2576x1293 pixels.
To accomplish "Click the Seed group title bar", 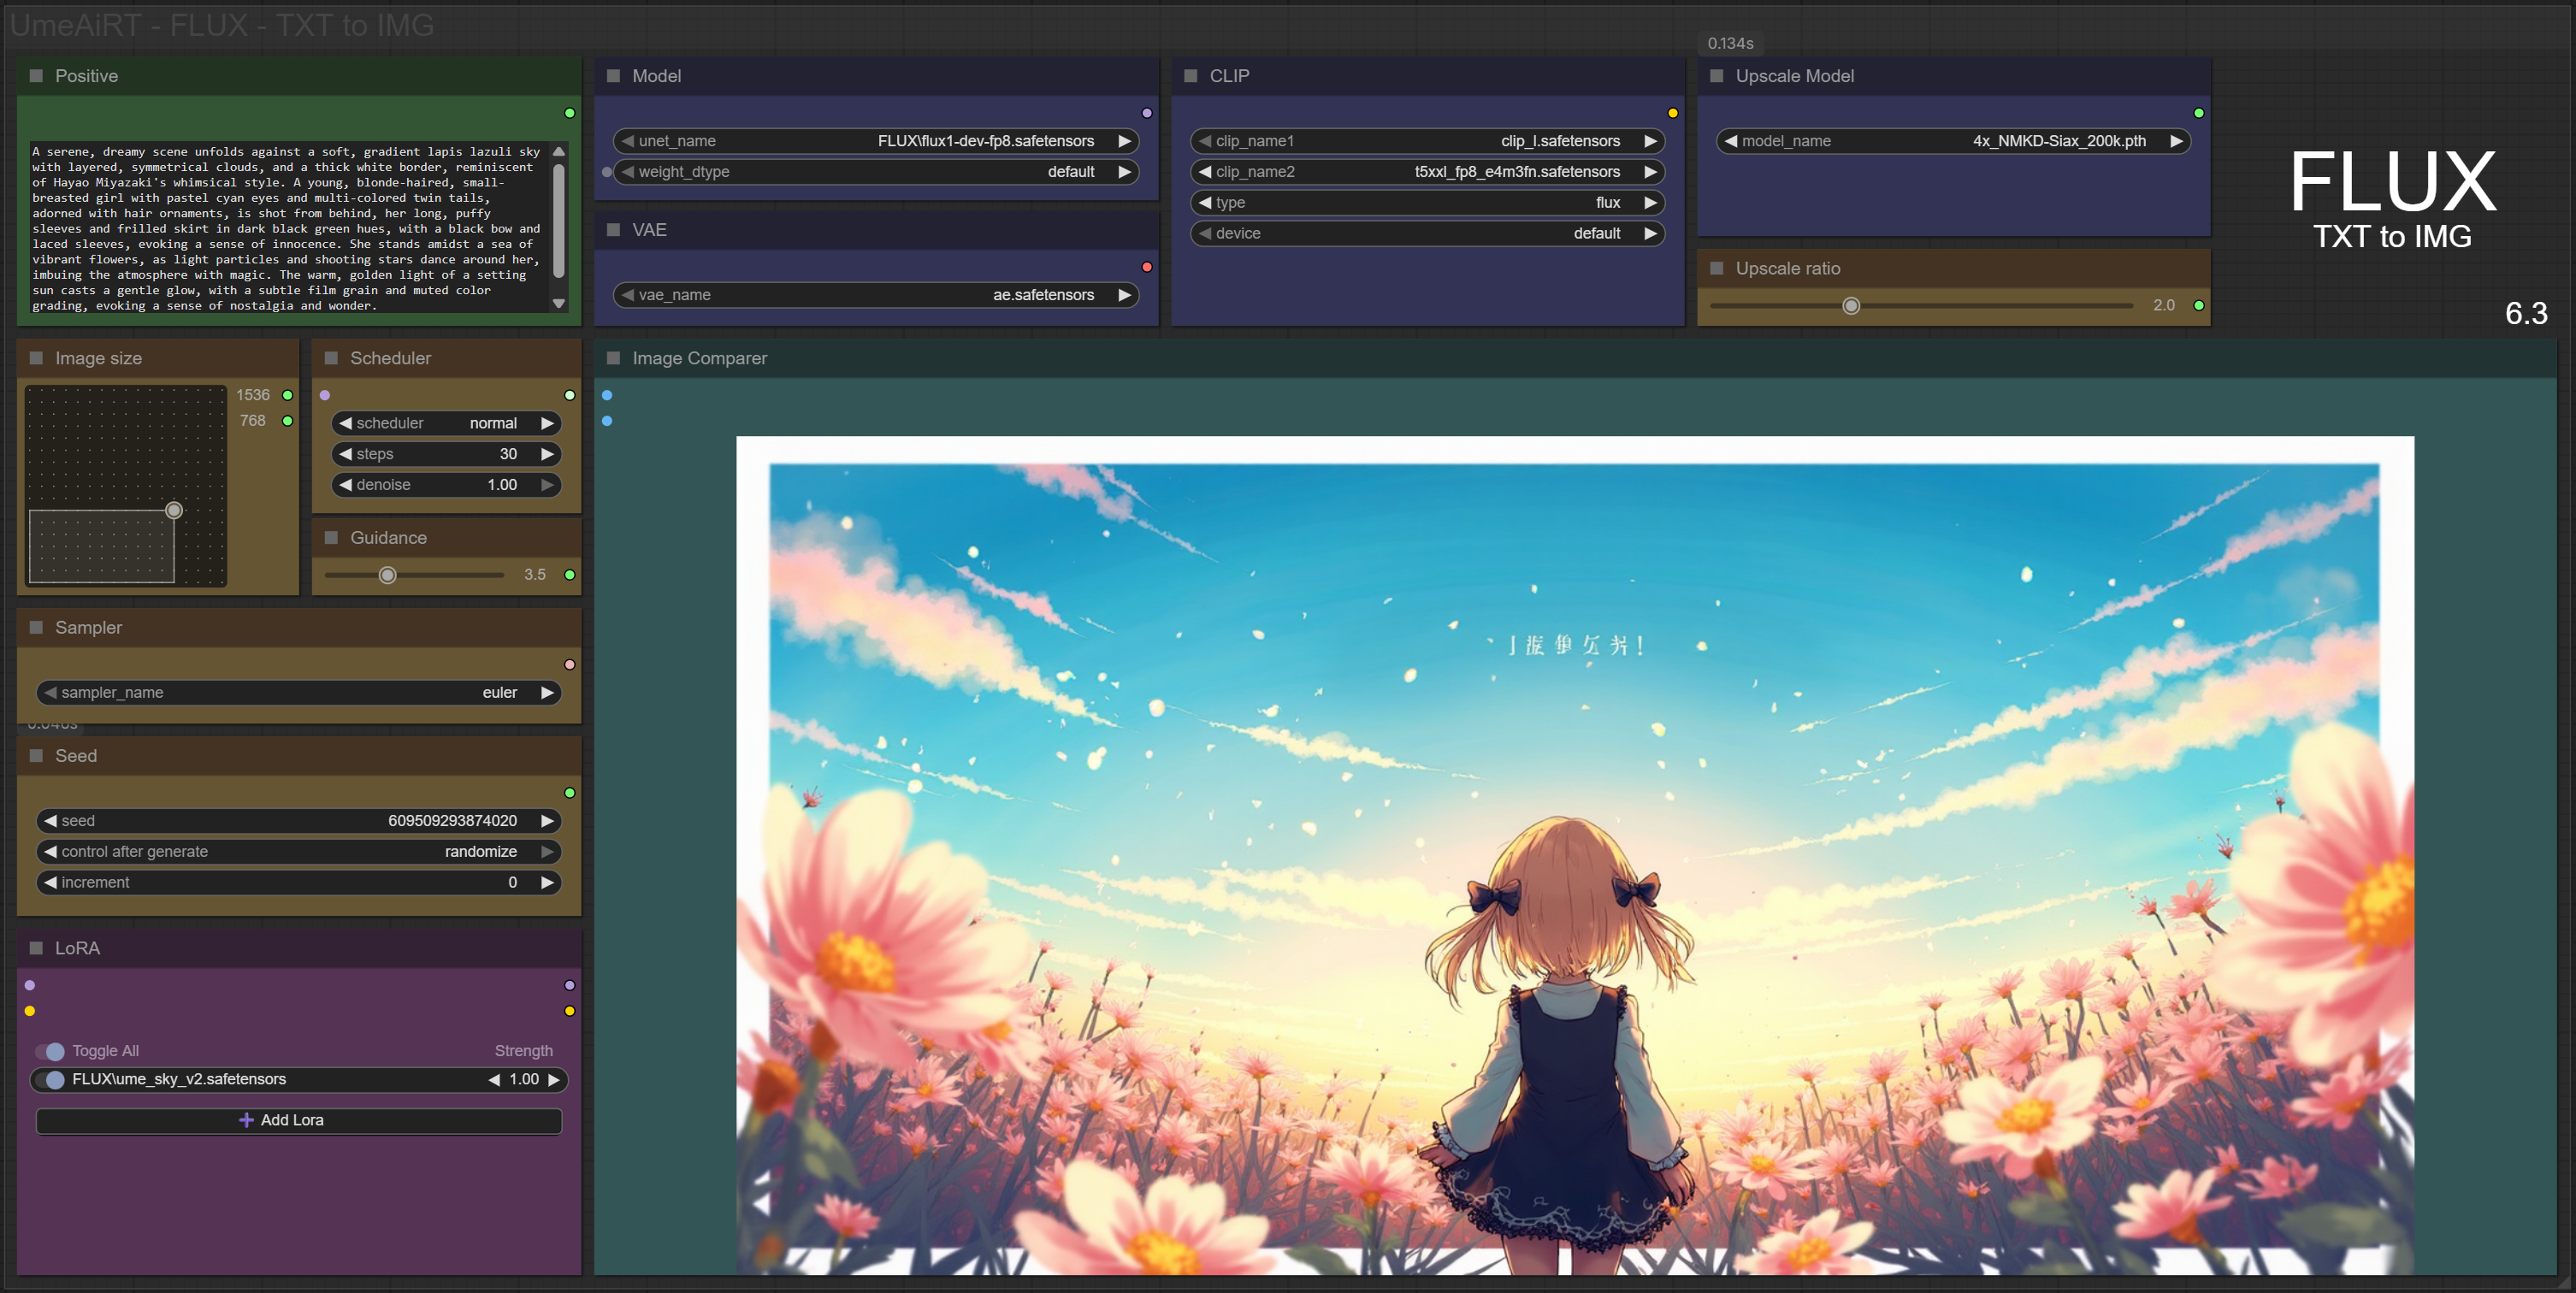I will (x=76, y=756).
